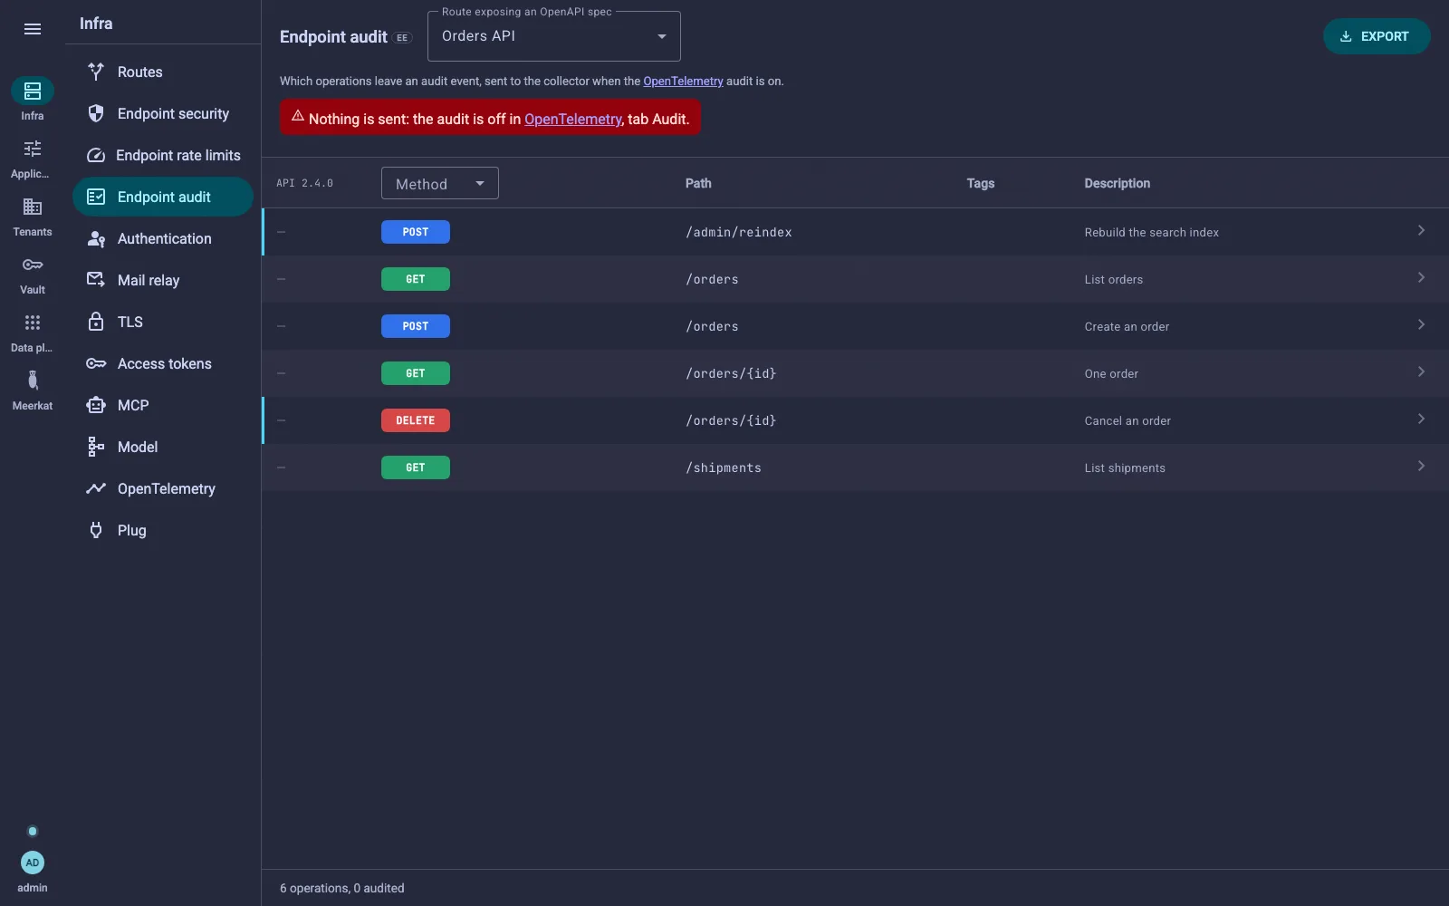Viewport: 1449px width, 906px height.
Task: Open the hamburger menu icon
Action: (x=33, y=29)
